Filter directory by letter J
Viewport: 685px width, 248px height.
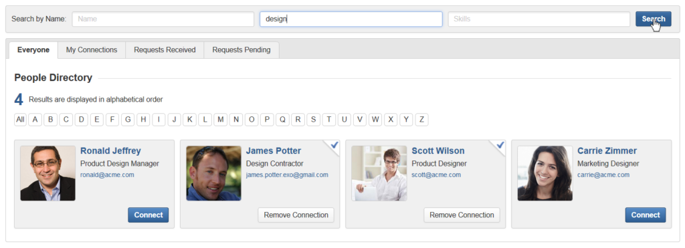[x=174, y=120]
